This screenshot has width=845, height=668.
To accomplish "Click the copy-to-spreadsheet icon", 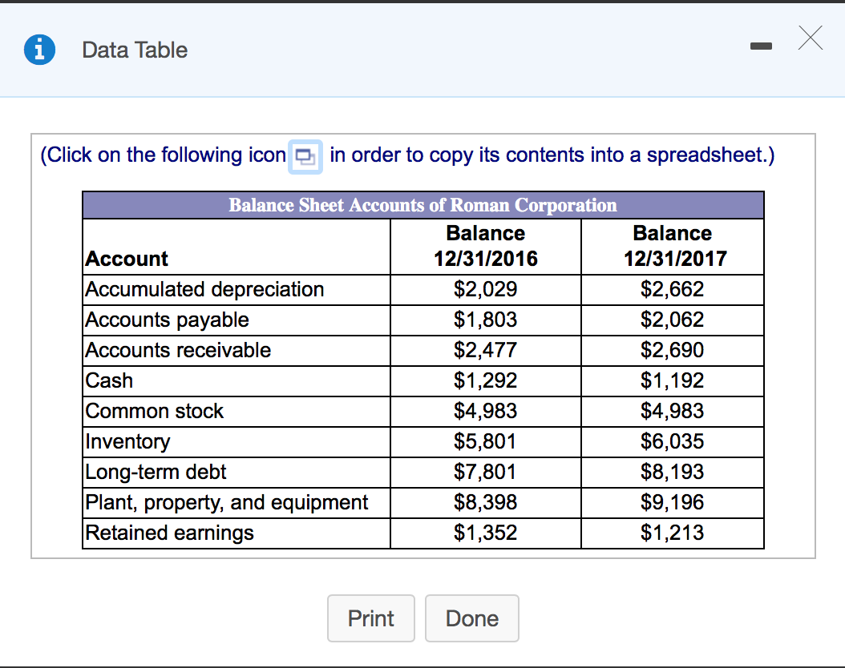I will point(305,157).
